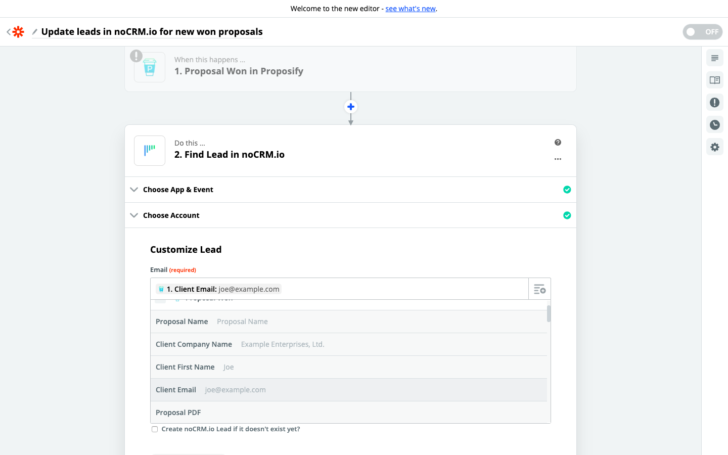
Task: Expand the Choose App & Event section
Action: (178, 190)
